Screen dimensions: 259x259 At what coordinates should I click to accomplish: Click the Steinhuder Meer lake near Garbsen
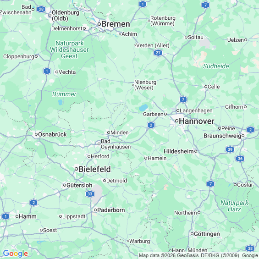click(143, 108)
